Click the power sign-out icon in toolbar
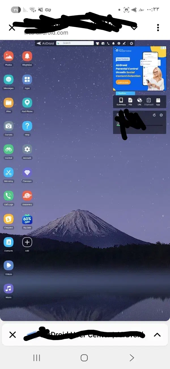Viewport: 170px width, 369px height. (x=131, y=43)
